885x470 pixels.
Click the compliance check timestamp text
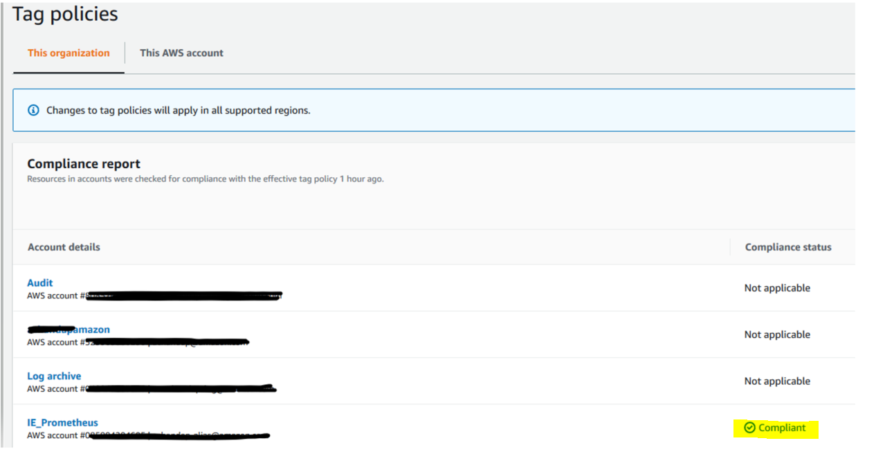point(206,179)
